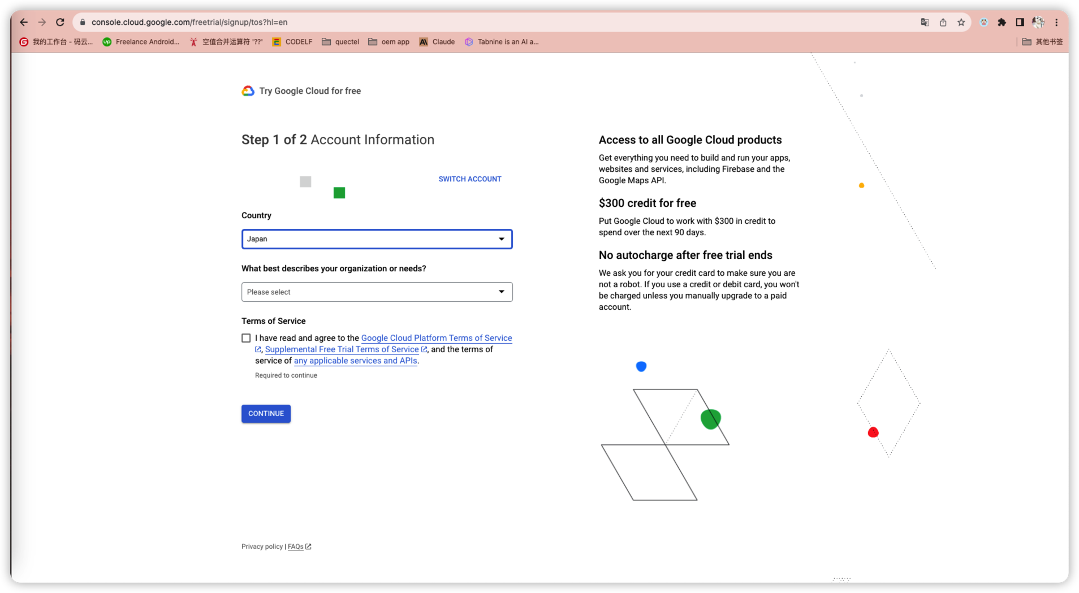Click the Privacy policy text

(x=262, y=547)
